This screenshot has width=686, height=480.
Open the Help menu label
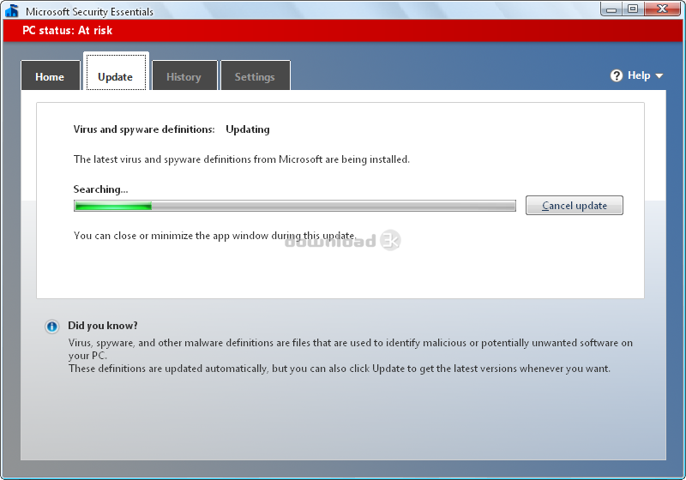639,75
